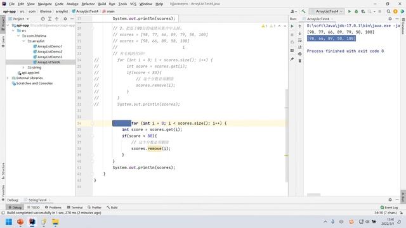Click the Run console horizontal scrollbar

point(313,194)
